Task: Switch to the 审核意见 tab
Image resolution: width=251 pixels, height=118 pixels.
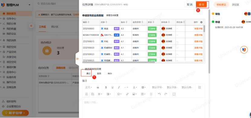Action: click(221, 5)
